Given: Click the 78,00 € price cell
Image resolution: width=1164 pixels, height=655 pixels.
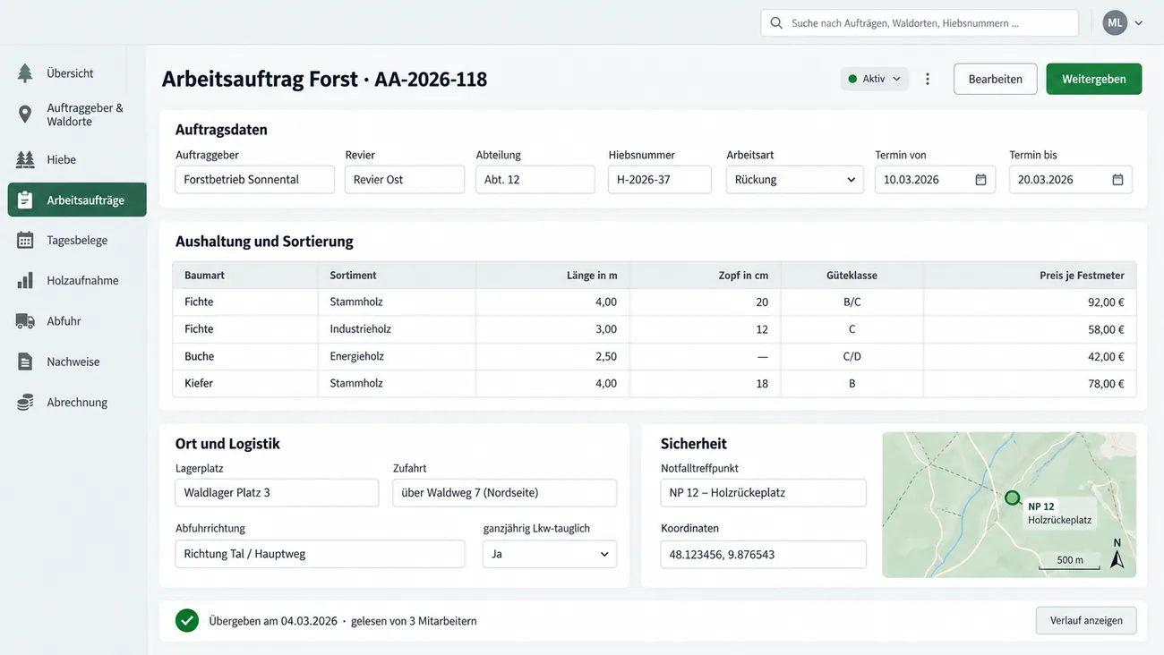Looking at the screenshot, I should pyautogui.click(x=1031, y=383).
